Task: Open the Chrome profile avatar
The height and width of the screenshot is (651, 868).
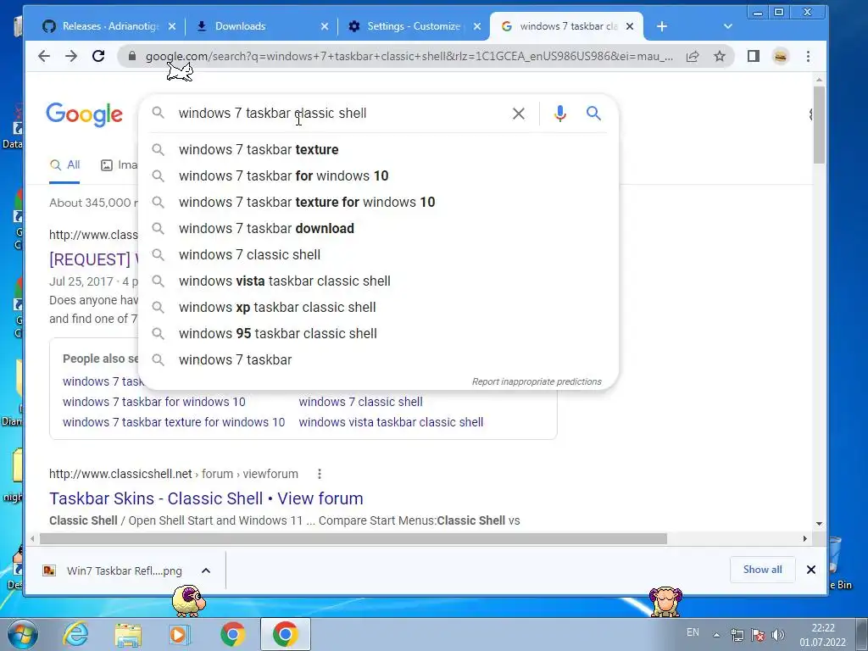Action: pyautogui.click(x=781, y=56)
